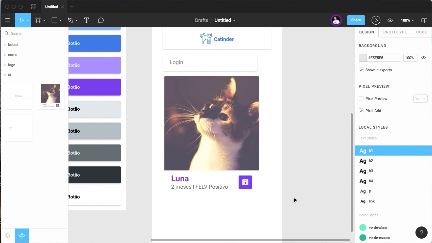Screen dimensions: 432x243
Task: Go to Drafts in the breadcrumb
Action: pos(201,20)
